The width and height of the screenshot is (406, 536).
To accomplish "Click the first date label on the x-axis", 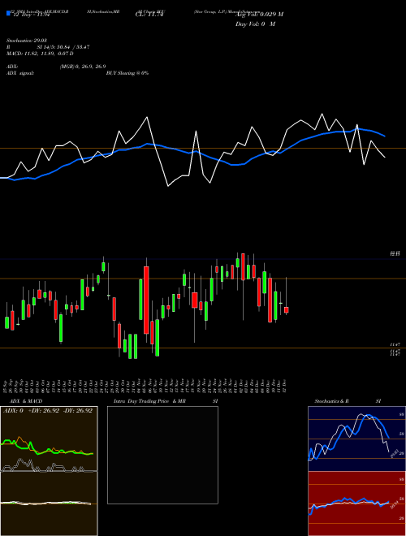I will point(6,386).
